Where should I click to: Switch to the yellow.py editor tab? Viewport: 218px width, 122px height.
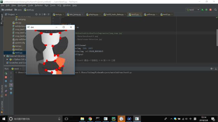pos(151,14)
